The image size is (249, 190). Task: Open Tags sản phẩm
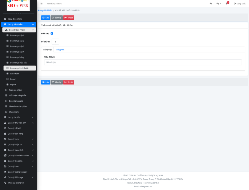coord(19,90)
